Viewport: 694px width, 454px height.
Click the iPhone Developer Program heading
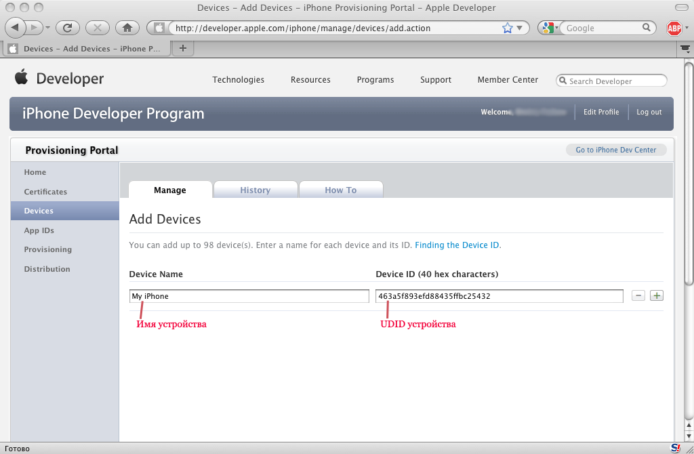tap(113, 113)
